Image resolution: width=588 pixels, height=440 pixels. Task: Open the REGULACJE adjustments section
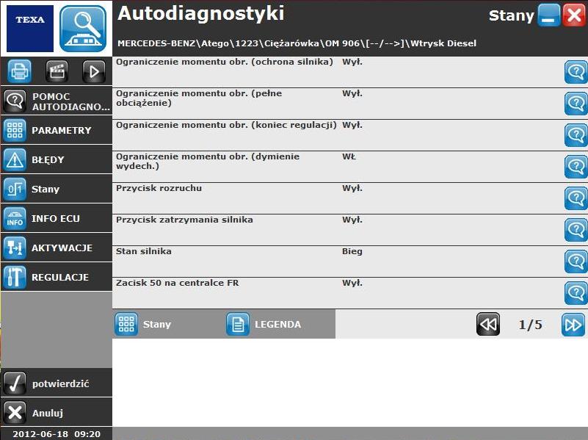pos(57,277)
